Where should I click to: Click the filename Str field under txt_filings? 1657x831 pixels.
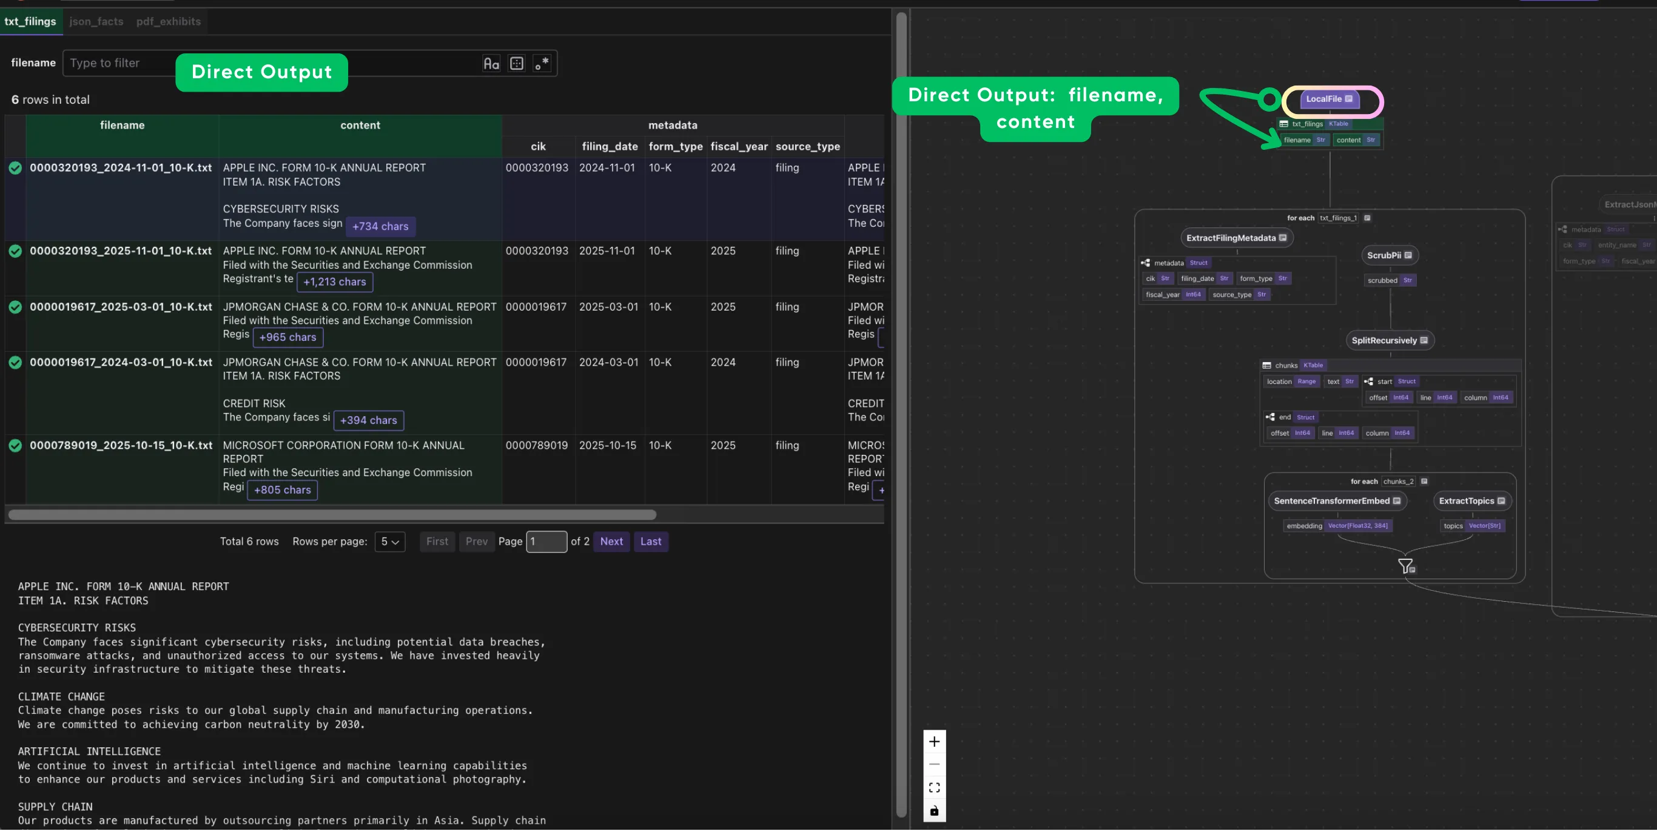tap(1304, 140)
